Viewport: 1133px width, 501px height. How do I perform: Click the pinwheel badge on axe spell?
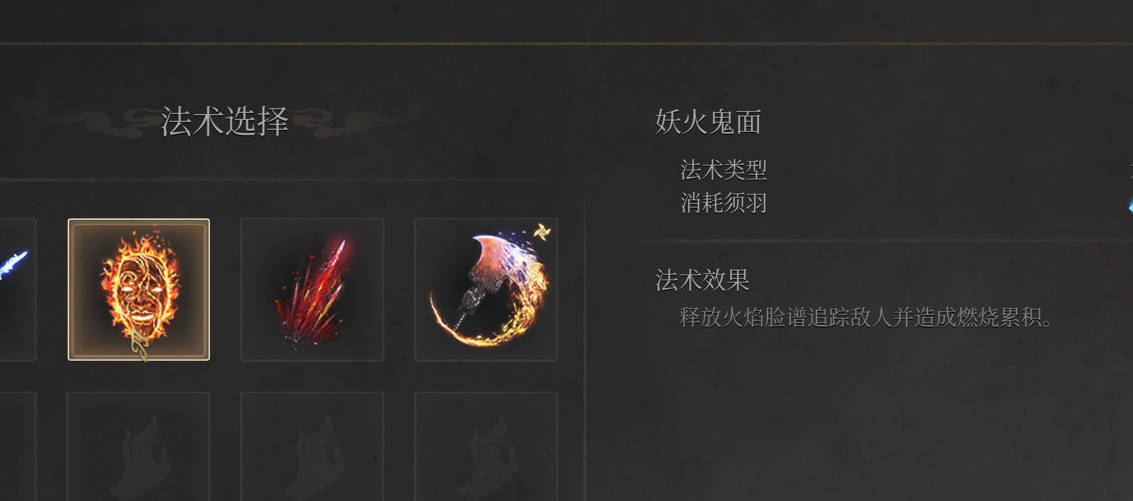(x=542, y=232)
